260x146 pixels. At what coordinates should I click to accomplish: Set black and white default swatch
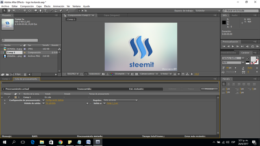(247, 63)
